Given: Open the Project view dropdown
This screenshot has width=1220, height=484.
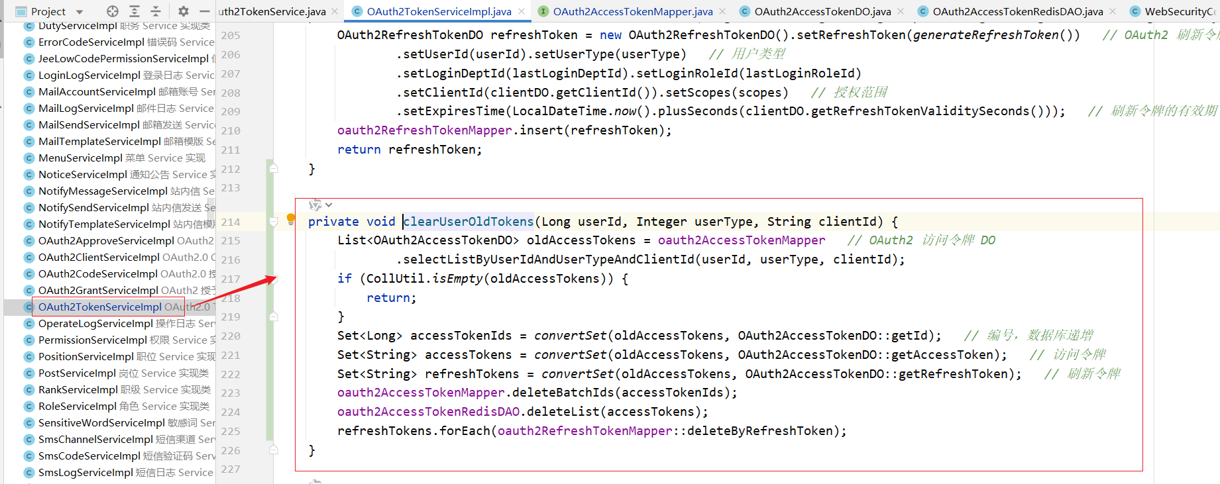Looking at the screenshot, I should click(x=80, y=12).
